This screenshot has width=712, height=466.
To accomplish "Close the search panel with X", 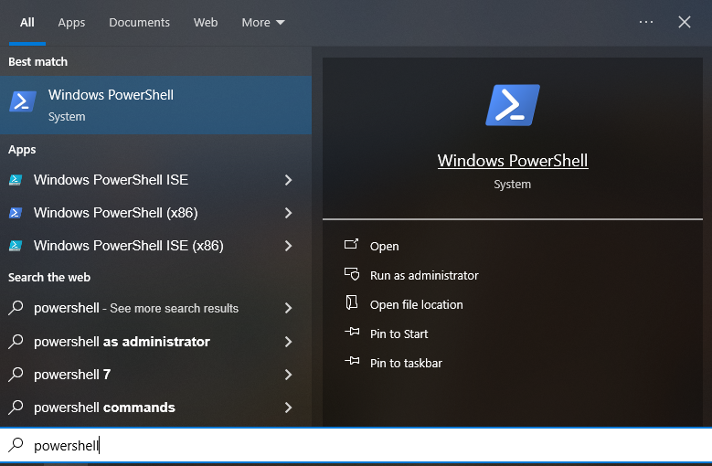I will (685, 22).
